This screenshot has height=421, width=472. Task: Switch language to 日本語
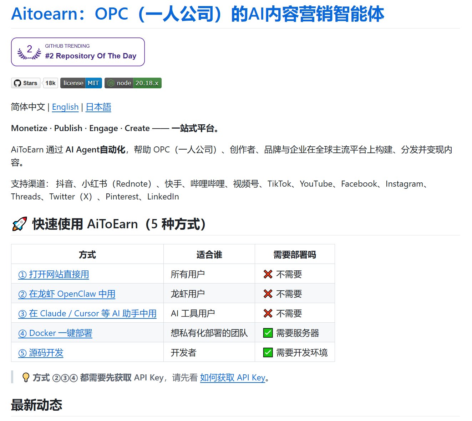[x=98, y=107]
